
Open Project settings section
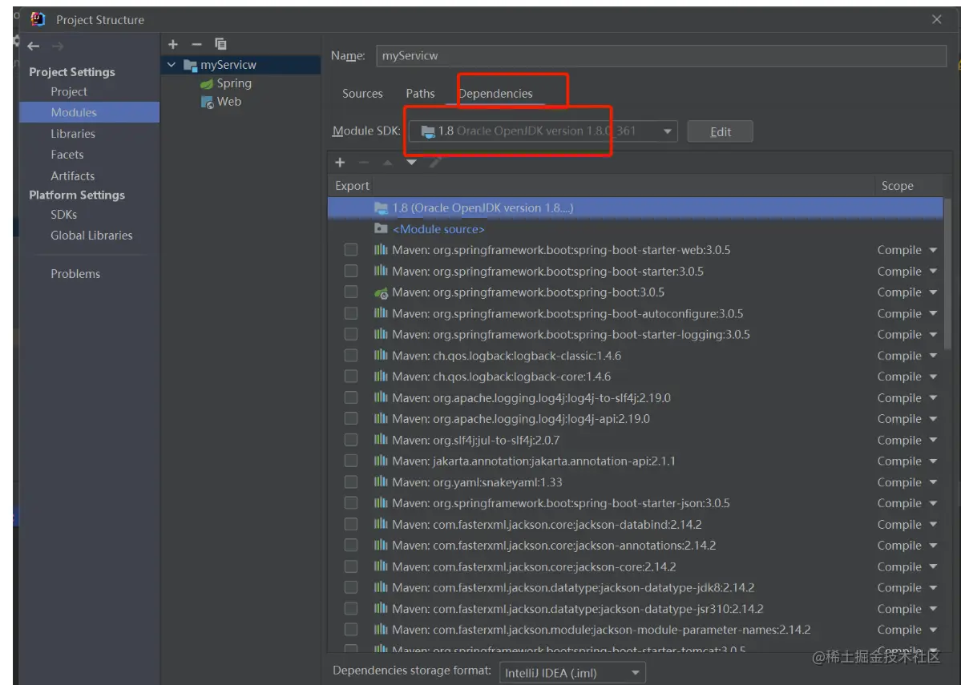(69, 91)
